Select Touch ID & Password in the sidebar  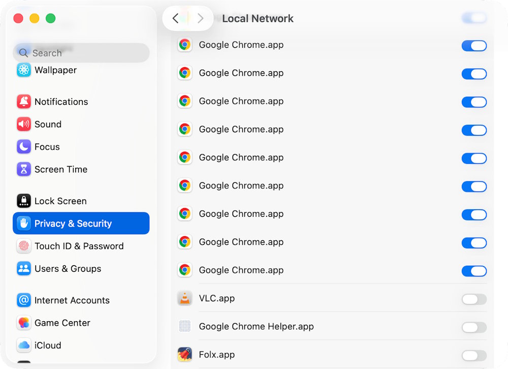[x=23, y=246]
